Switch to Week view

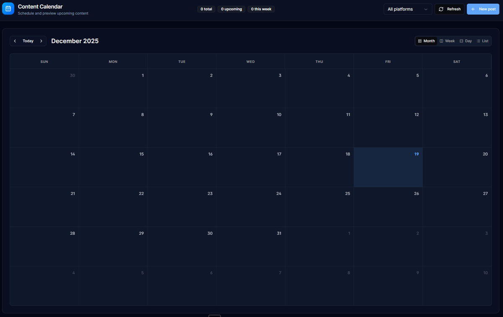click(447, 41)
